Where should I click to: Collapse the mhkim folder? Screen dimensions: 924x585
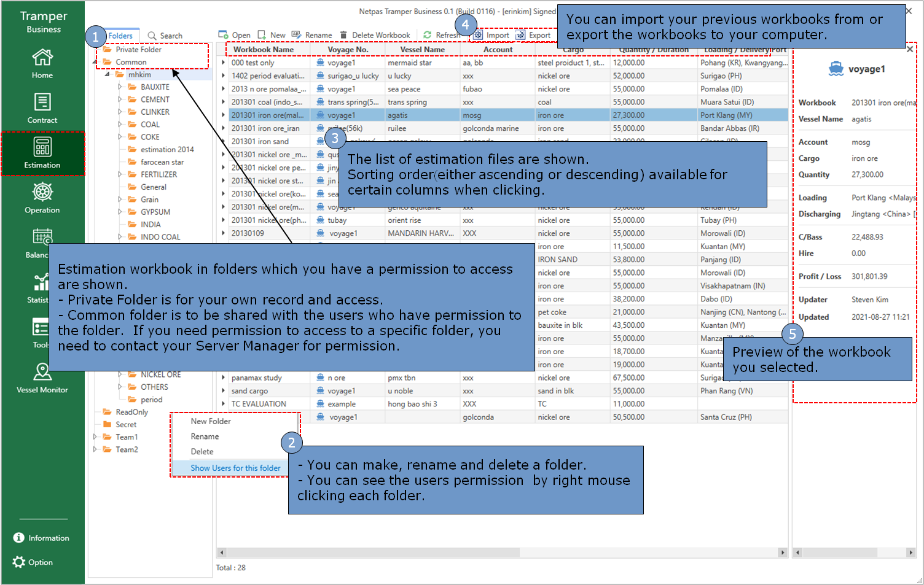pyautogui.click(x=108, y=74)
